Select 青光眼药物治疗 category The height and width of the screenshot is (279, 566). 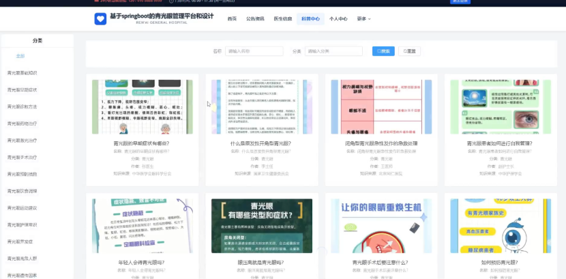click(x=22, y=123)
